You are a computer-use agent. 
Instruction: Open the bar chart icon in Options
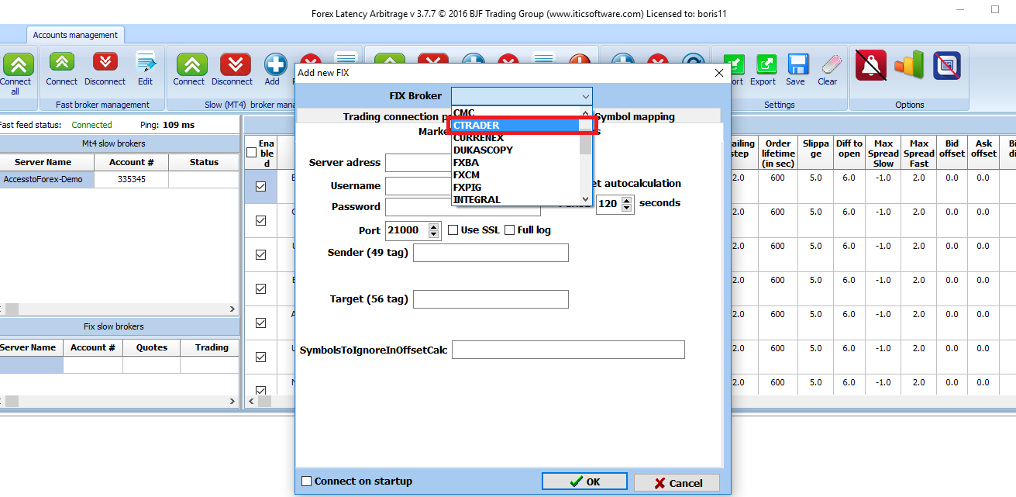tap(909, 65)
